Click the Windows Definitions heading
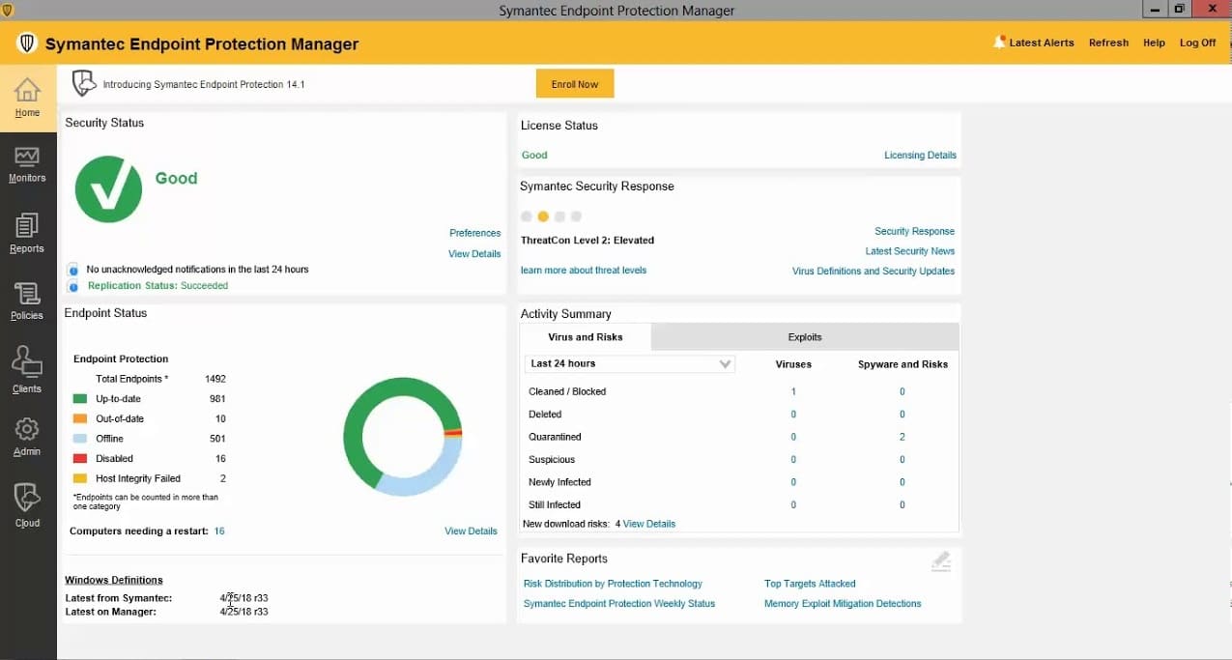Screen dimensions: 1232x660 coord(114,580)
